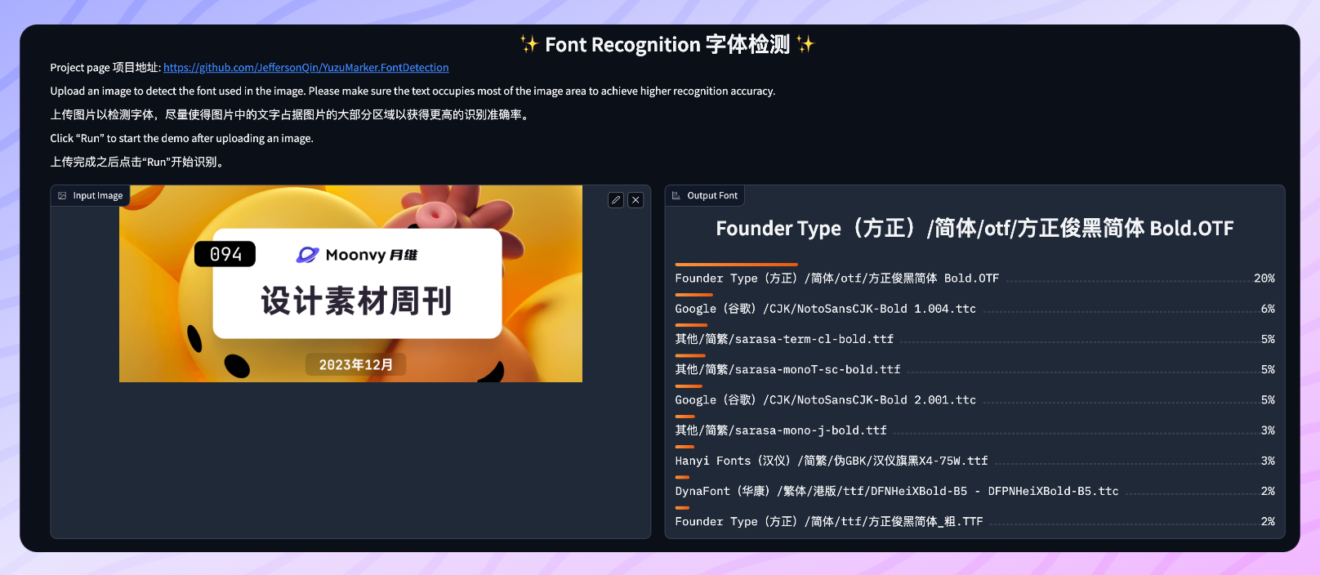Select the DFNHeiXBold-B5 DynaFont row
Screen dimensions: 1320x575
[x=974, y=491]
